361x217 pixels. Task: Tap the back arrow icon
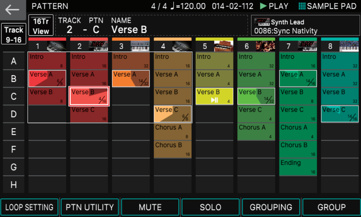click(x=13, y=10)
